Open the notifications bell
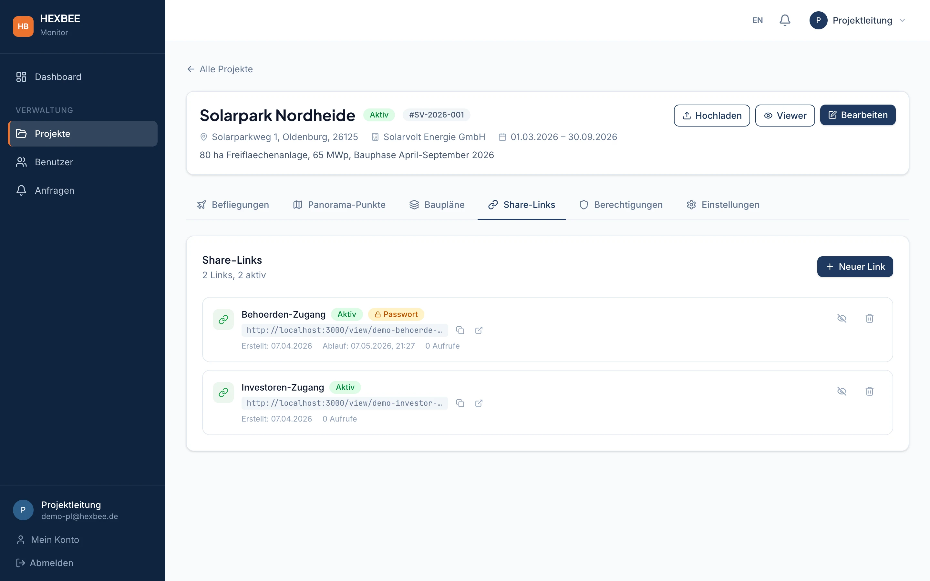Screen dimensions: 930x581 [x=784, y=20]
